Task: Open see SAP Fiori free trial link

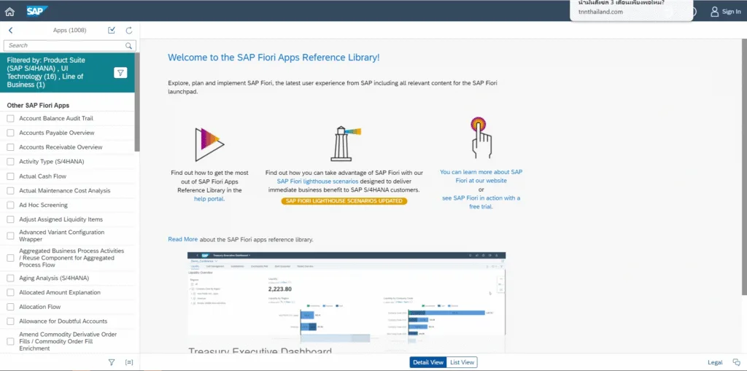Action: (481, 202)
